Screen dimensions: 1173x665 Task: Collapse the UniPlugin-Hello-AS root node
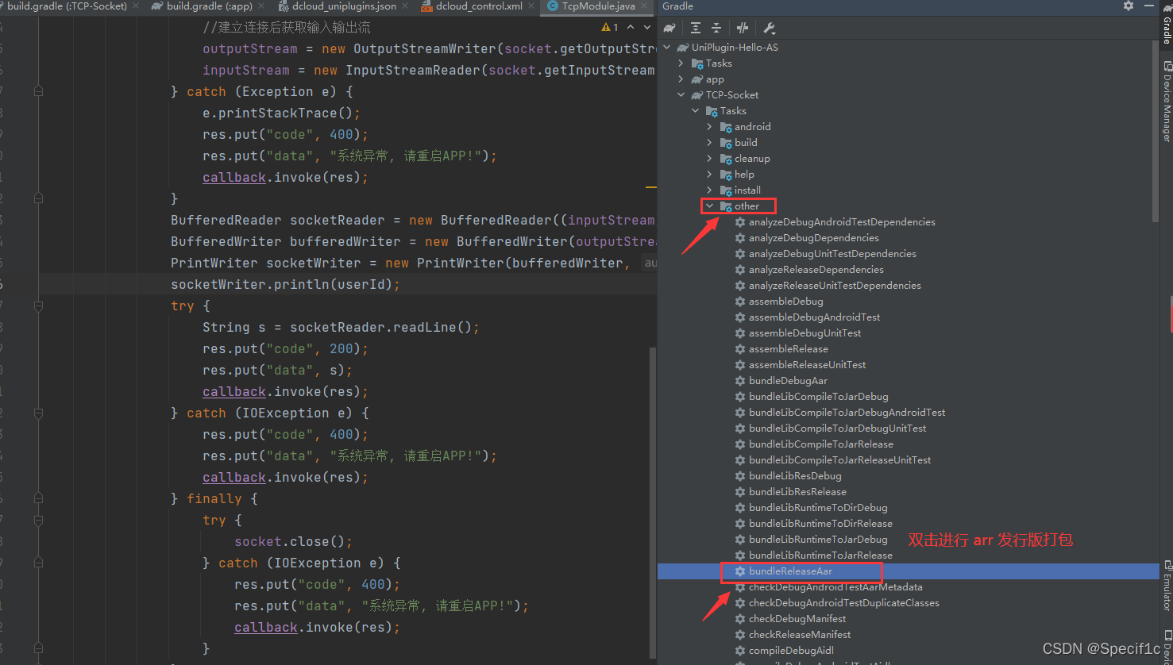click(x=667, y=48)
